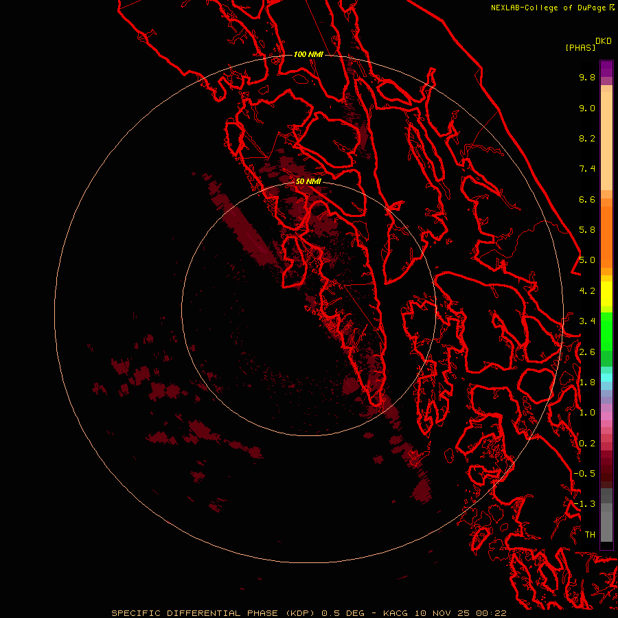Click the 50 NMI range ring label
The height and width of the screenshot is (618, 618).
point(308,181)
